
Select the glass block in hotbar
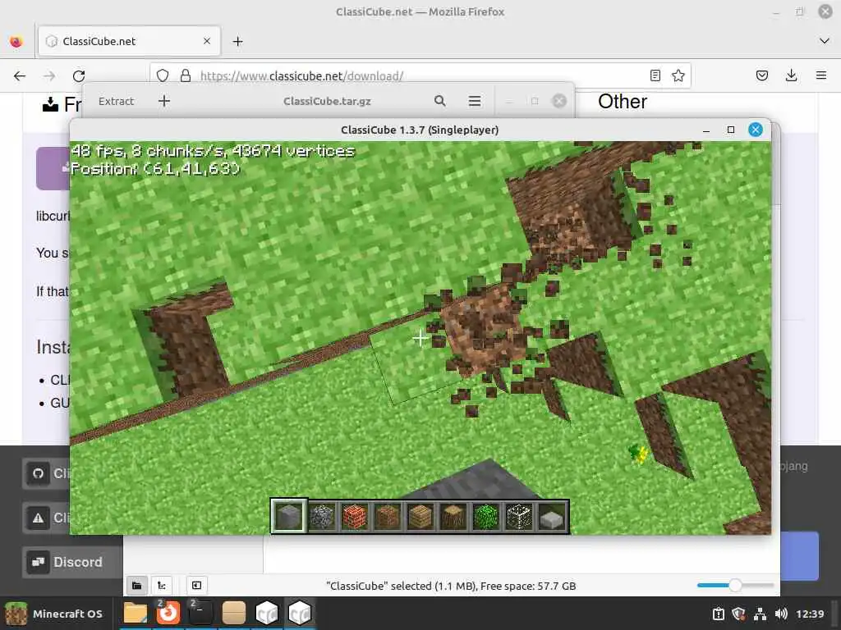tap(519, 517)
